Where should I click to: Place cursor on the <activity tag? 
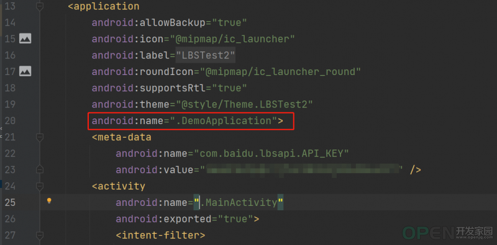(x=119, y=186)
